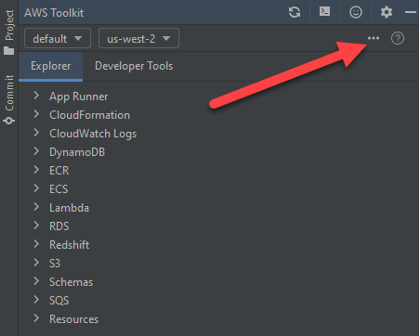Expand the CloudFormation node
Viewport: 420px width, 336px height.
point(36,114)
